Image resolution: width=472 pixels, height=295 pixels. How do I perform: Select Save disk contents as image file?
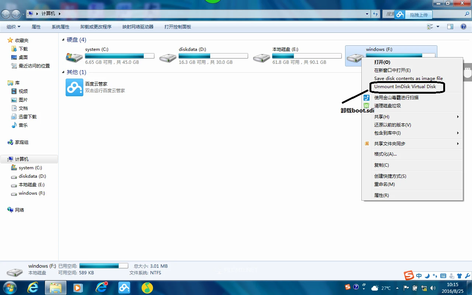(x=408, y=79)
